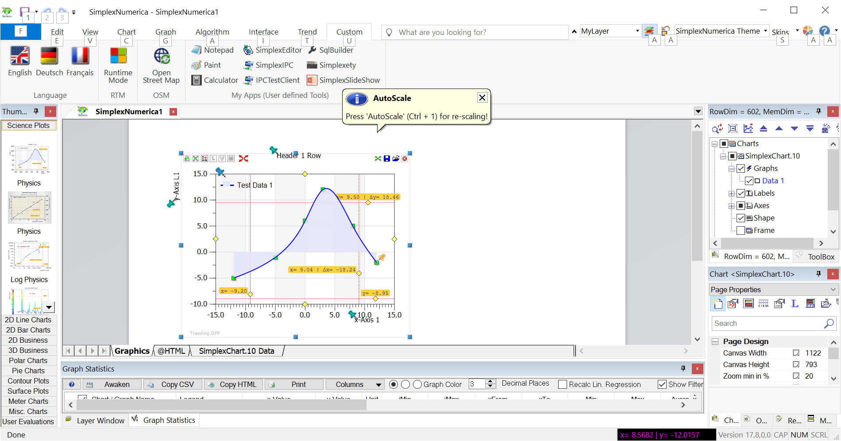This screenshot has width=841, height=441.
Task: Open SimplexSlideShow app
Action: tap(343, 80)
